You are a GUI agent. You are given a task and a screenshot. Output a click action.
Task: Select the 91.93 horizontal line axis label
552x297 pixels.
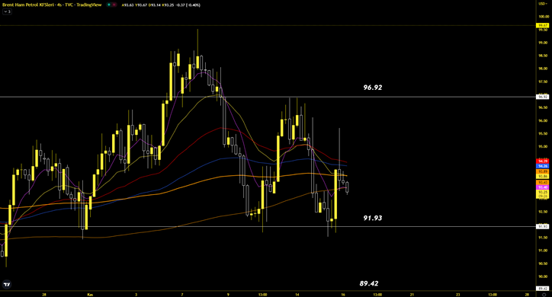click(x=543, y=227)
